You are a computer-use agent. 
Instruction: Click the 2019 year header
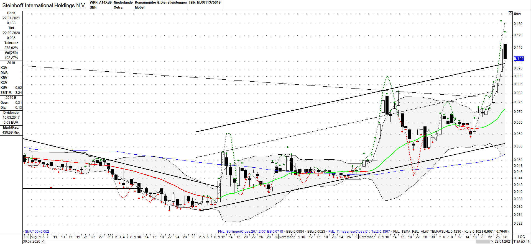pos(11,63)
